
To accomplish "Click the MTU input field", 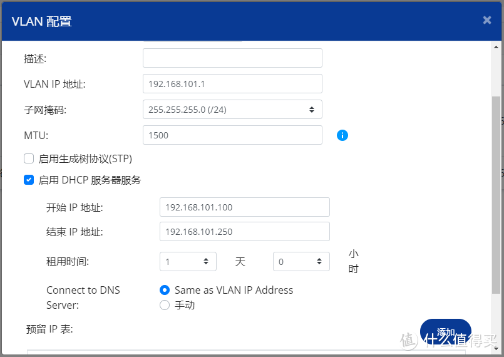I will (232, 135).
